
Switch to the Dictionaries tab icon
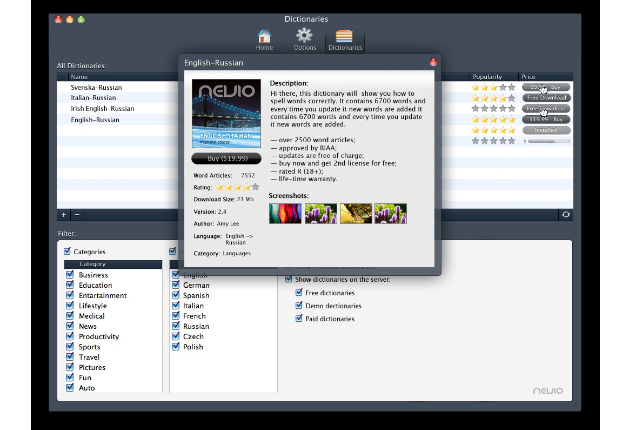pos(345,39)
